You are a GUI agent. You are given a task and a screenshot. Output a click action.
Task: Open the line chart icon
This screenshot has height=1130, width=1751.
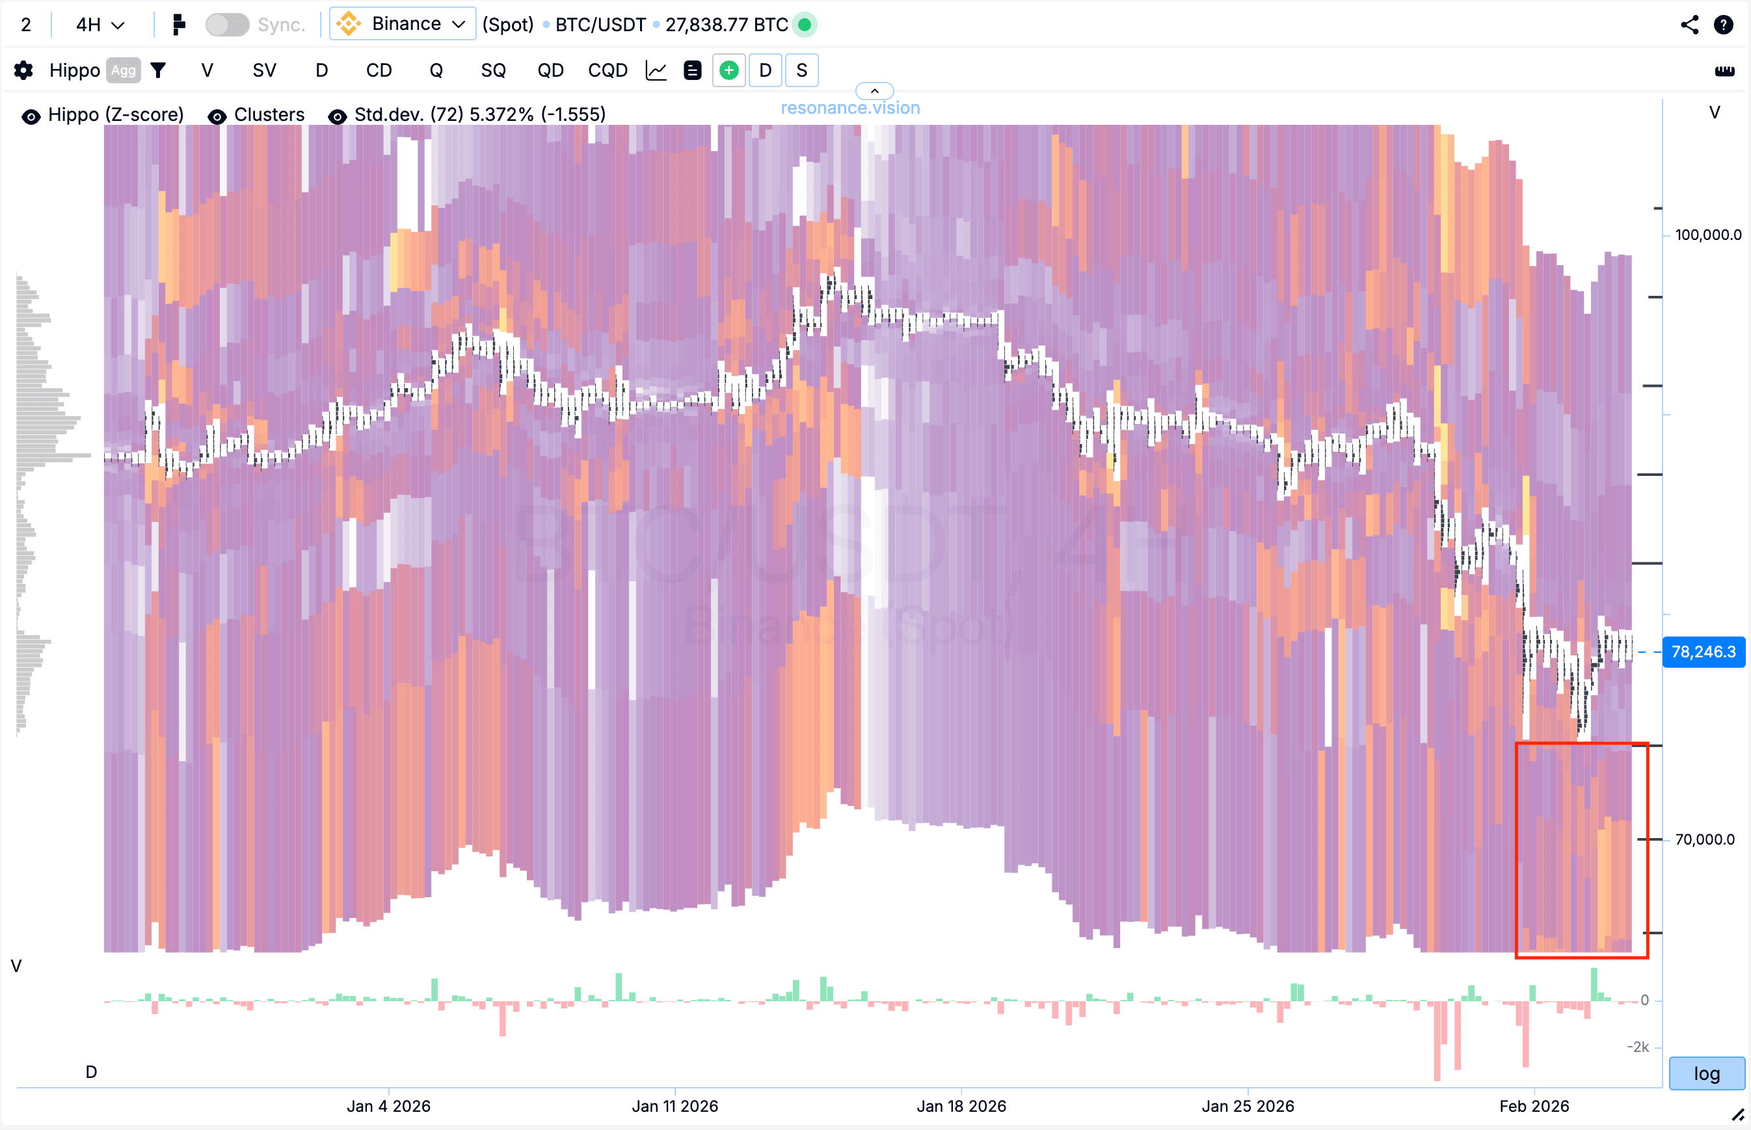point(656,70)
